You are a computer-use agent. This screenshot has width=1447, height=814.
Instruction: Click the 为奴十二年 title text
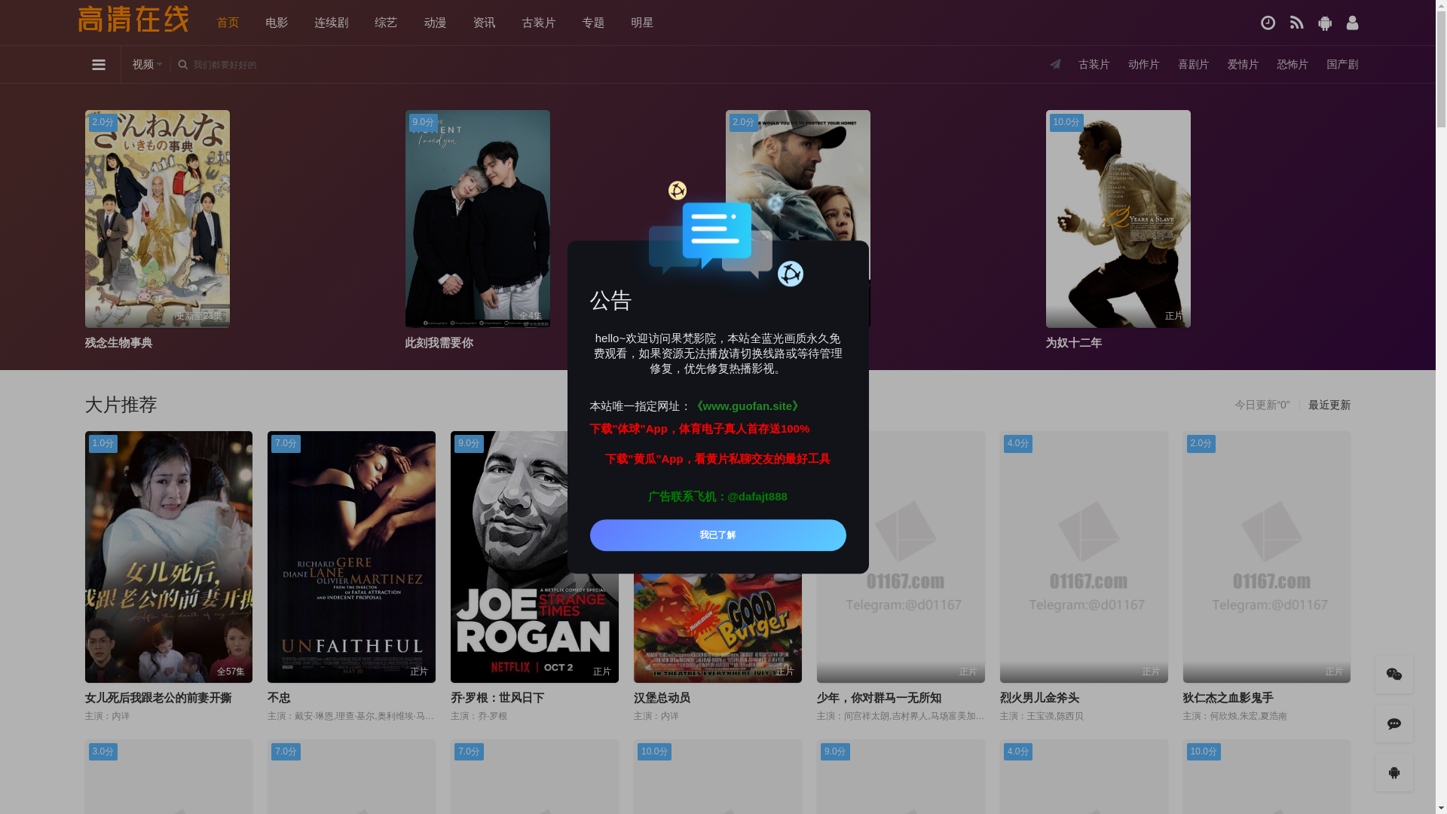[1074, 343]
